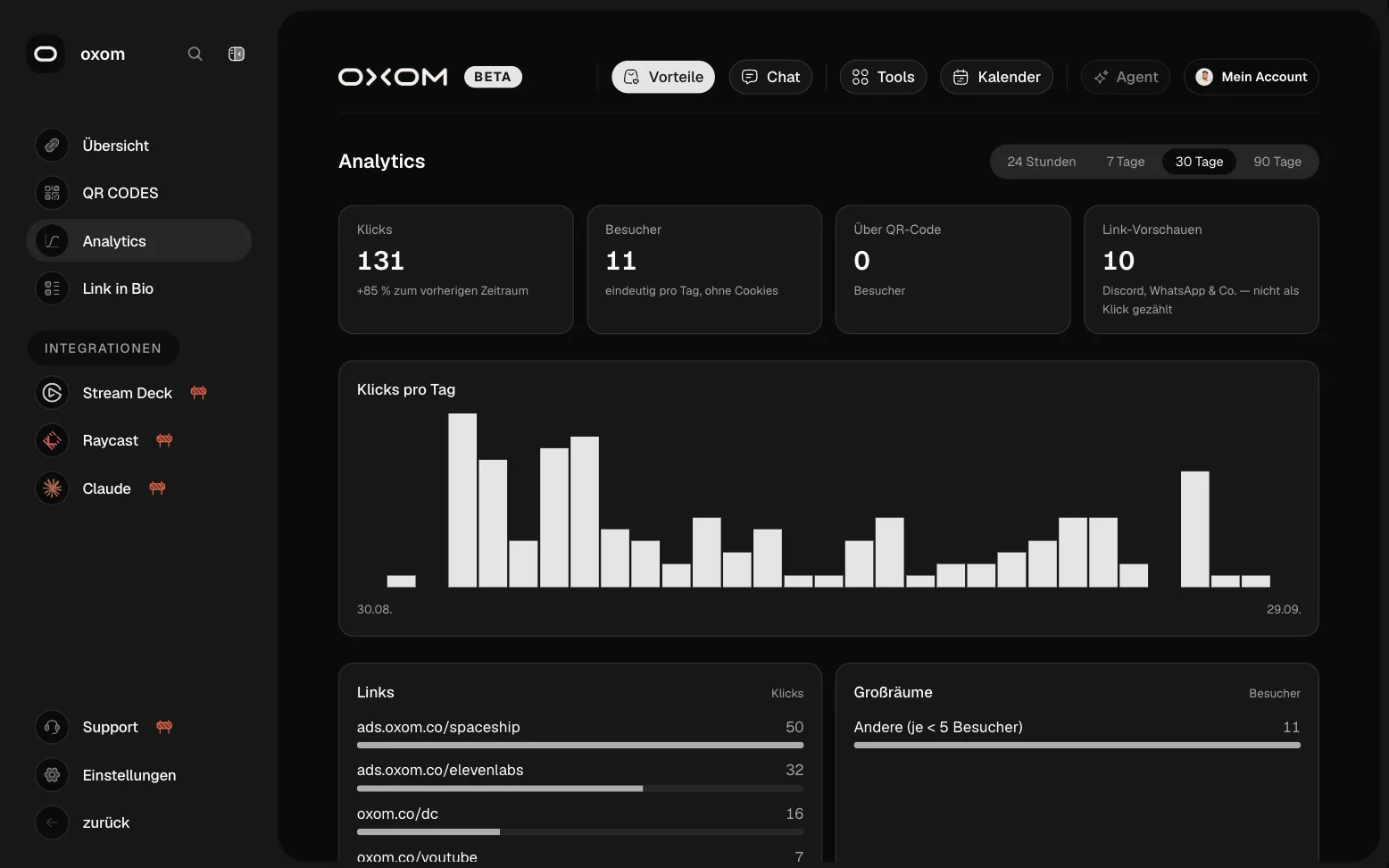This screenshot has width=1389, height=868.
Task: Click the Link-Vorschauen stat card
Action: [1202, 270]
